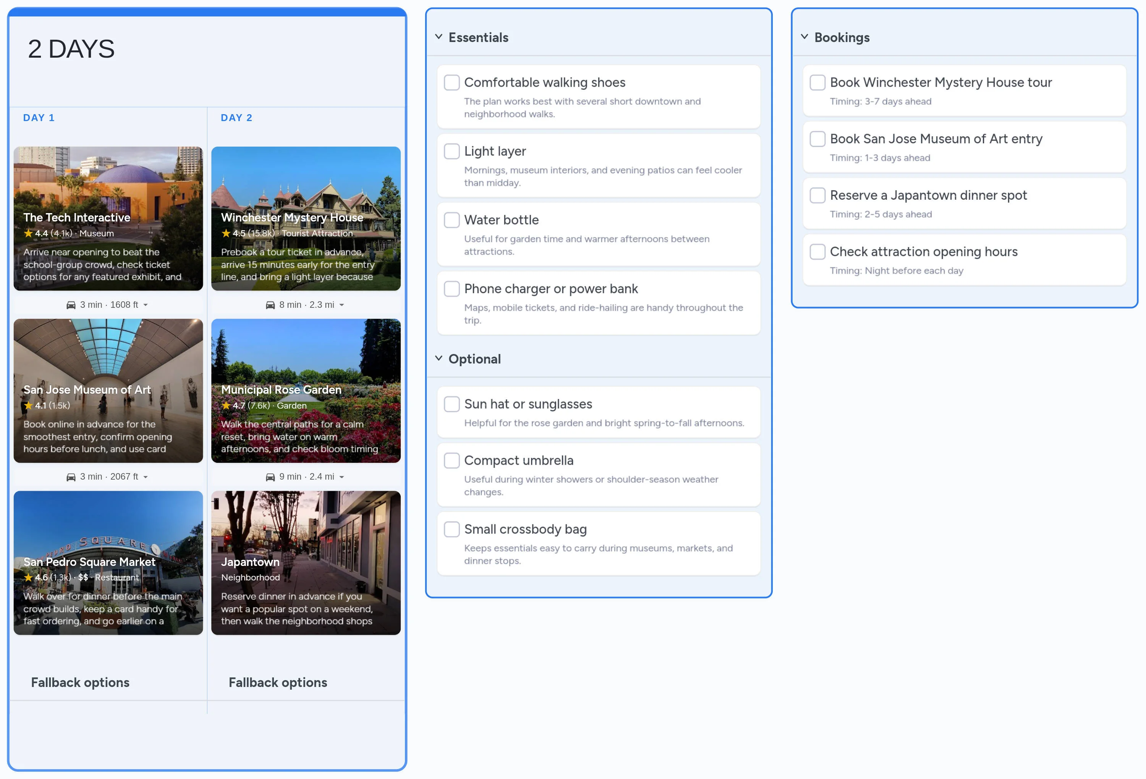Check Comfortable walking shoes
This screenshot has width=1146, height=779.
(451, 82)
